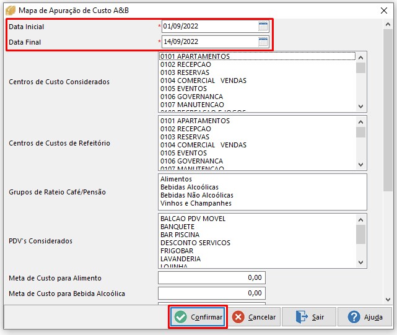Screen dimensions: 397x335
Task: Click scrollbar thumb of Centros de Custo Considerados list
Action: [x=361, y=68]
